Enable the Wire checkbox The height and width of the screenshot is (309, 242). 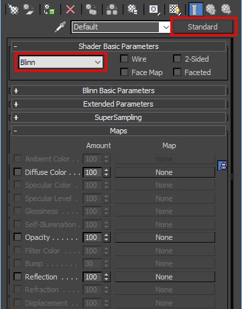[124, 59]
